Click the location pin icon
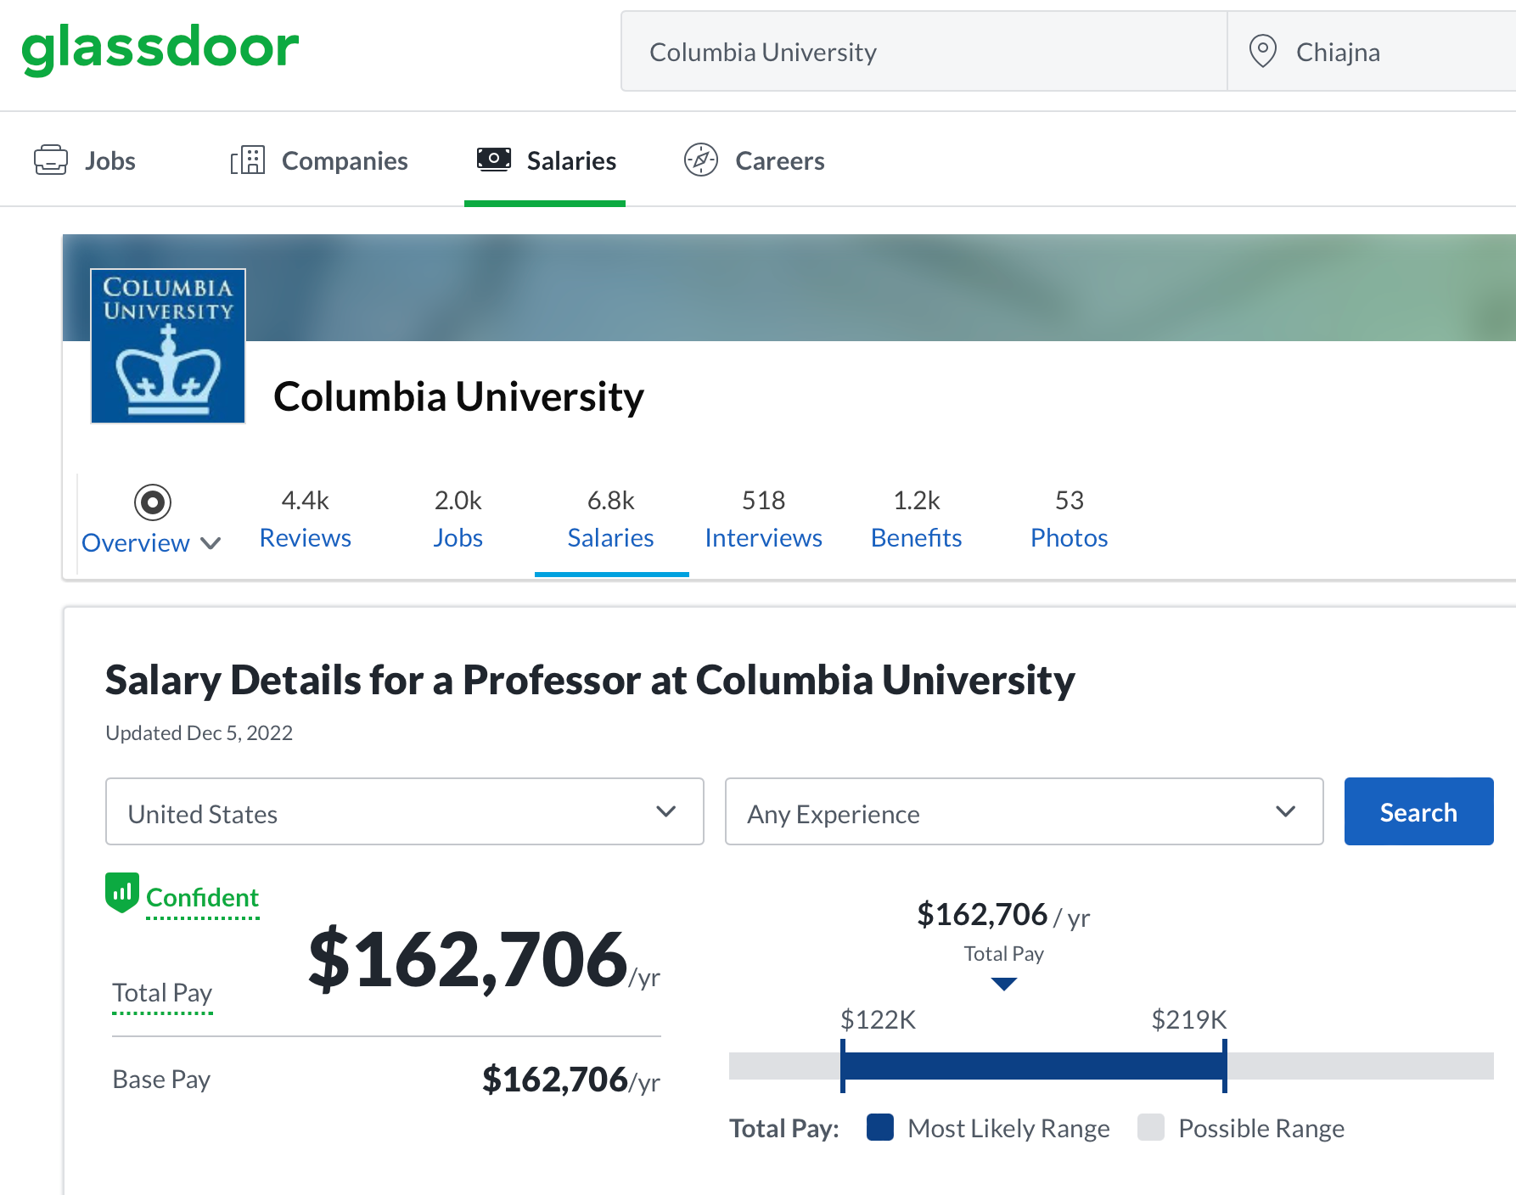This screenshot has height=1195, width=1516. click(x=1262, y=51)
